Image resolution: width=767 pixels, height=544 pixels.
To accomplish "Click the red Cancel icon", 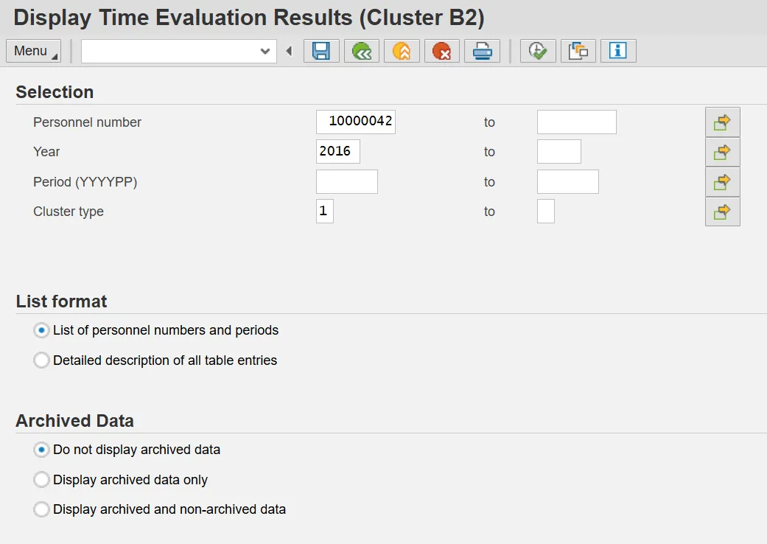I will coord(441,51).
